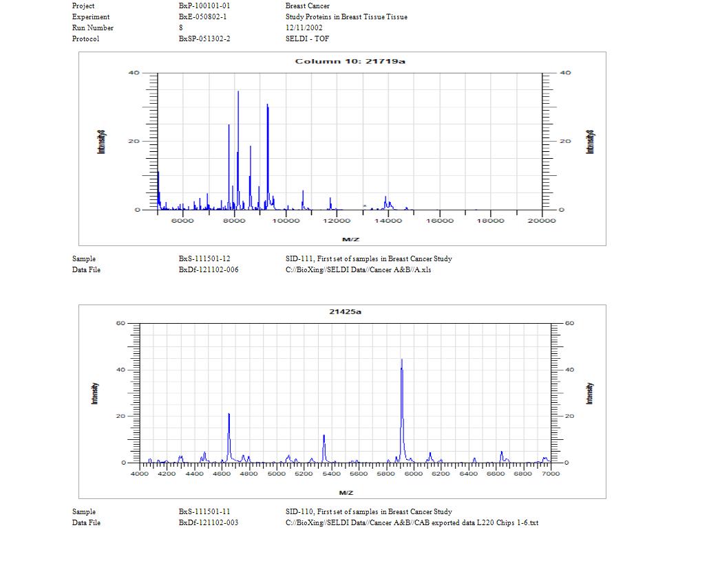Select the sample ID BxS-111501-11
This screenshot has height=587, width=709.
204,511
